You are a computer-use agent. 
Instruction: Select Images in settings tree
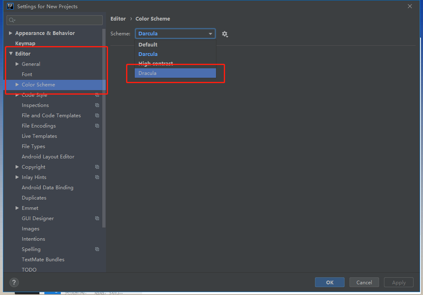tap(30, 228)
